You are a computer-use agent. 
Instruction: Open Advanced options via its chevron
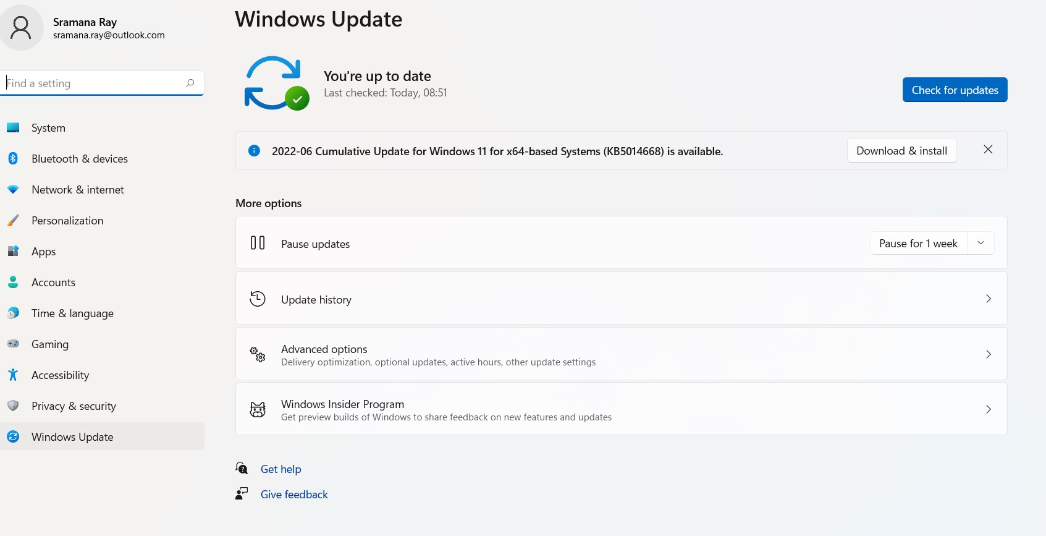point(989,354)
